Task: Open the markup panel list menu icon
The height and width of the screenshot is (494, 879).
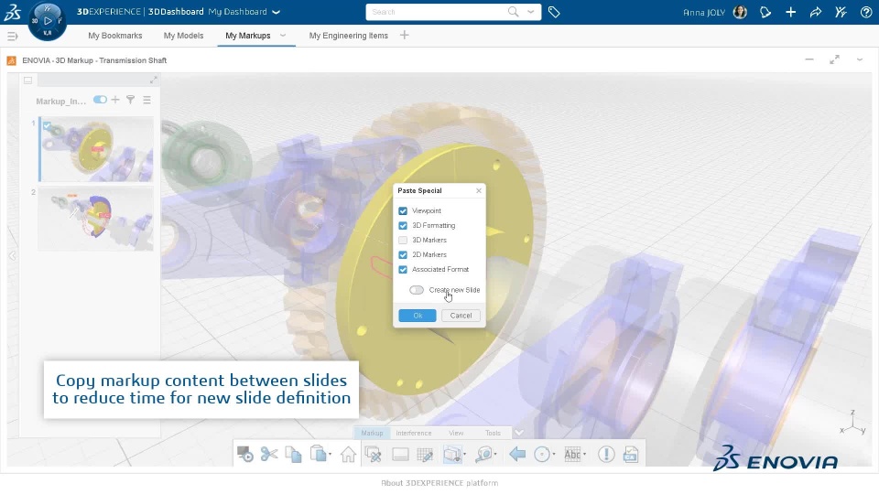Action: (146, 100)
